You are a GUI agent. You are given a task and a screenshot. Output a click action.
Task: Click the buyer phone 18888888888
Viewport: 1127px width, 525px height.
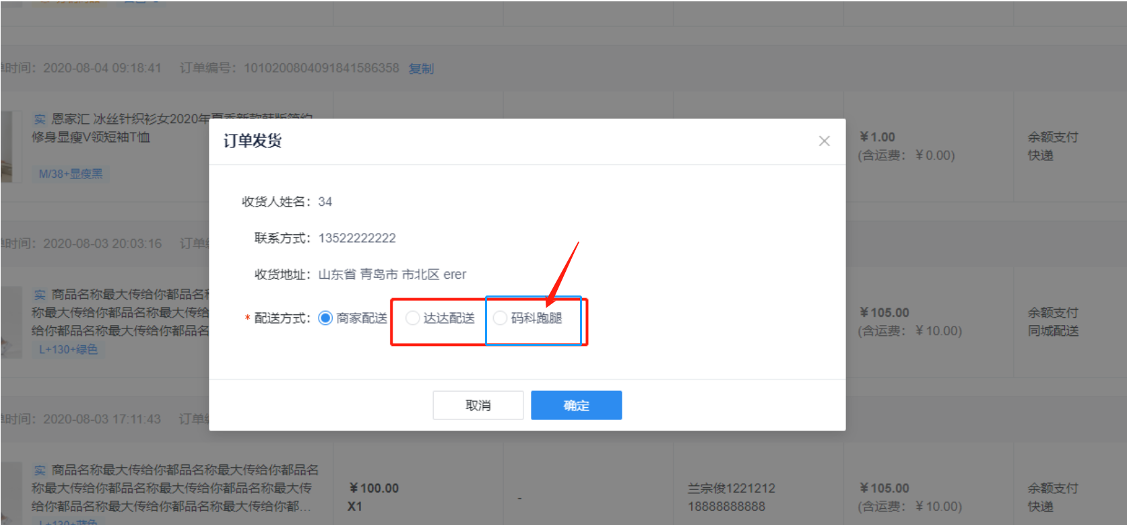pyautogui.click(x=726, y=507)
